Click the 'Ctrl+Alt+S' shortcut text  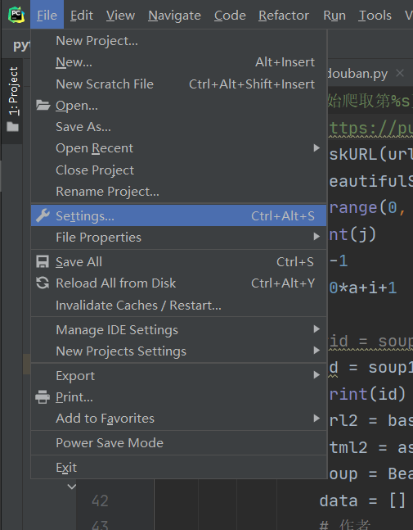pos(283,215)
